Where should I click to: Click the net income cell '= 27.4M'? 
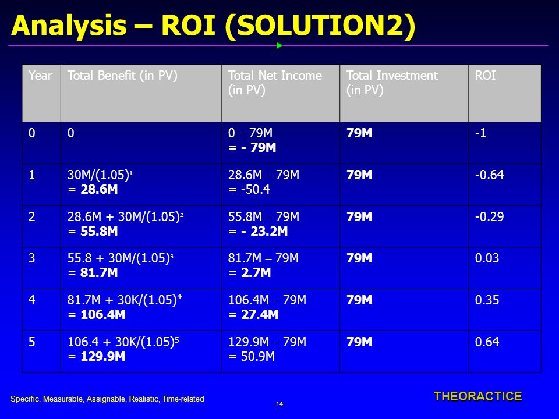[281, 310]
